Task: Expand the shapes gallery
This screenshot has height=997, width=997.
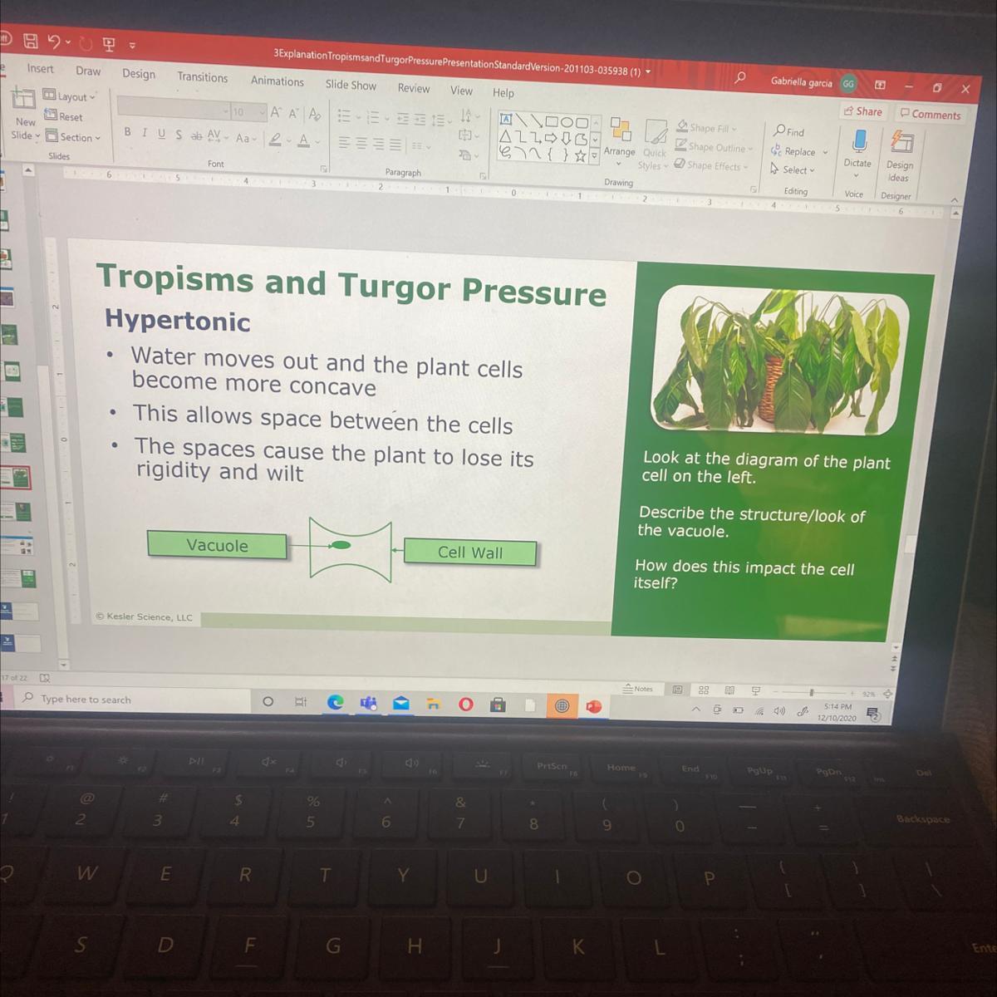Action: tap(595, 157)
